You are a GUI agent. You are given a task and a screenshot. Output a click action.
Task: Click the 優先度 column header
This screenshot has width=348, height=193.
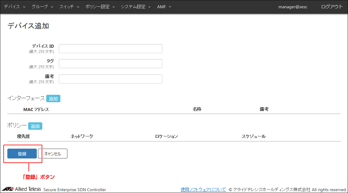[x=24, y=136]
